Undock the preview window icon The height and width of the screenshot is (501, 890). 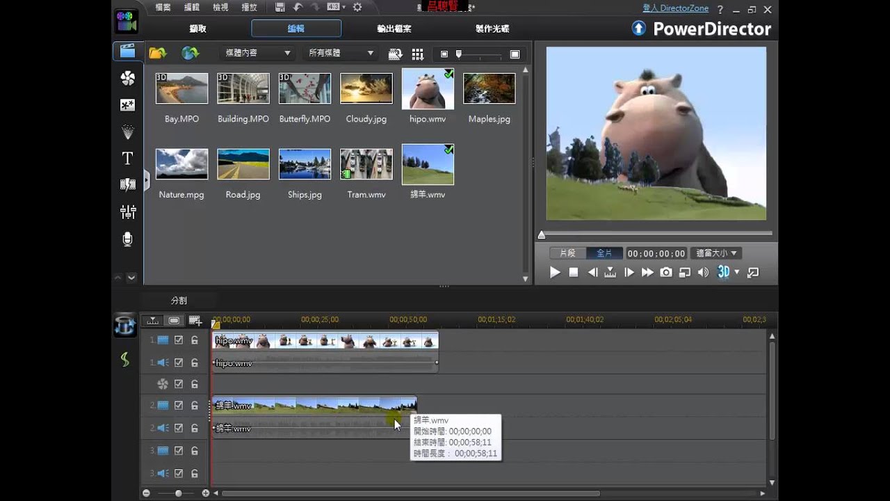coord(753,272)
